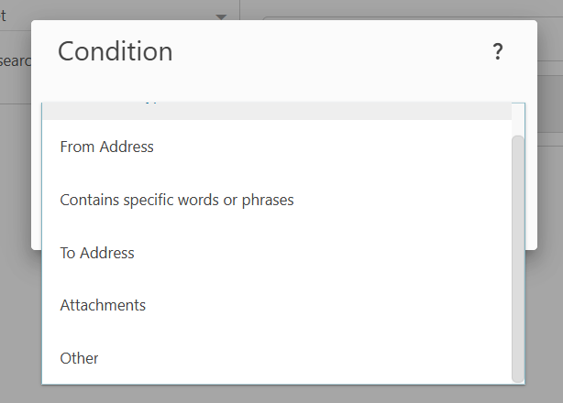Pick the "Attachments" condition option
Viewport: 563px width, 403px height.
coord(103,305)
